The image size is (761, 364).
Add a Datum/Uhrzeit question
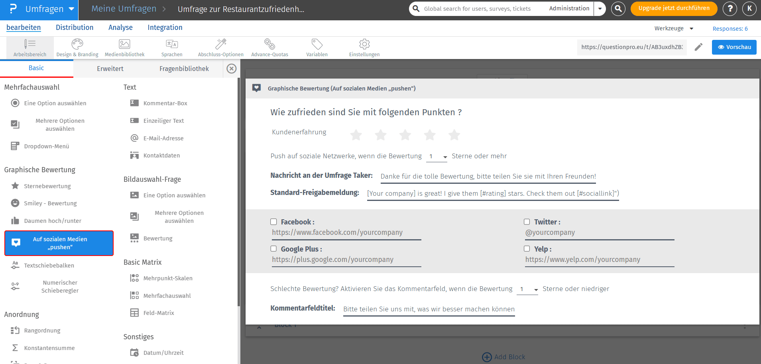pyautogui.click(x=157, y=353)
